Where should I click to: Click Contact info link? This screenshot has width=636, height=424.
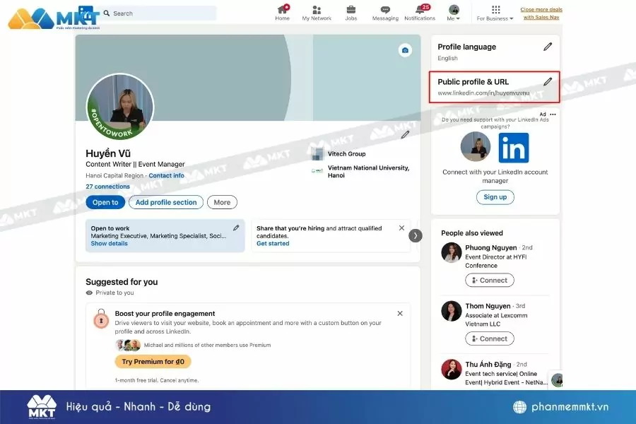click(x=166, y=175)
